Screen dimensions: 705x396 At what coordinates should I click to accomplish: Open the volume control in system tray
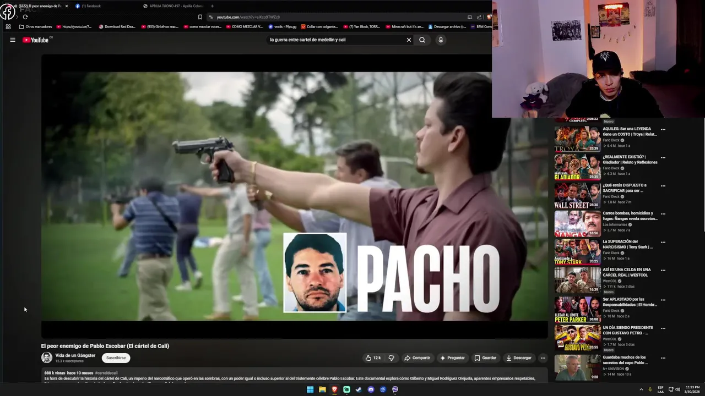[677, 389]
